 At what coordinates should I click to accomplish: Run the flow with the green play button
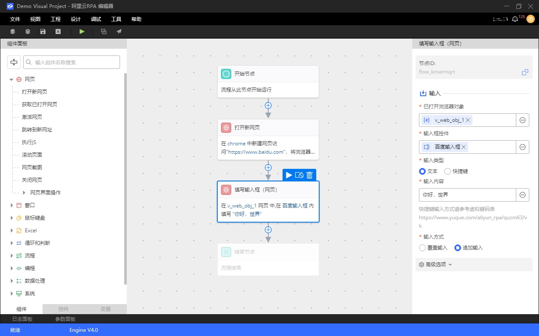(x=82, y=31)
